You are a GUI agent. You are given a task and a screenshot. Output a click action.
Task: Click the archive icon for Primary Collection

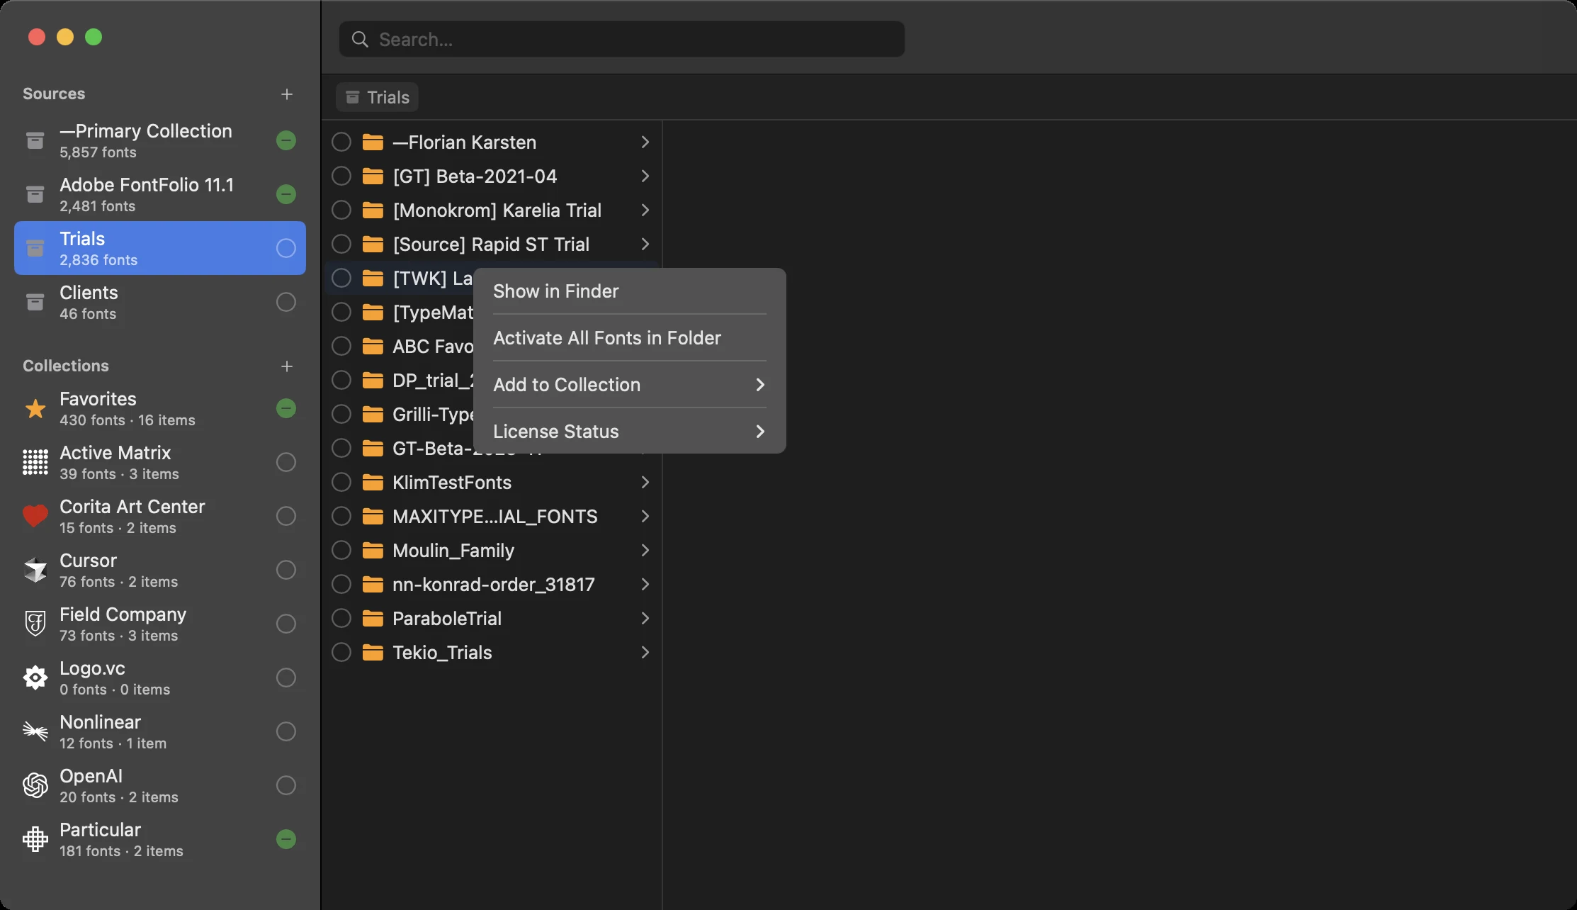pyautogui.click(x=35, y=140)
